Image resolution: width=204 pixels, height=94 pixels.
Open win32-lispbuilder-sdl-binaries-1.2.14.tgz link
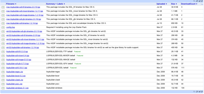pos(23,48)
